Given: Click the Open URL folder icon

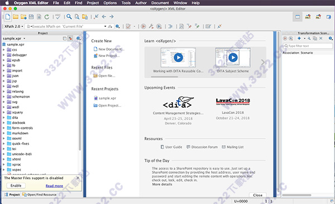Looking at the screenshot, I should [23, 17].
